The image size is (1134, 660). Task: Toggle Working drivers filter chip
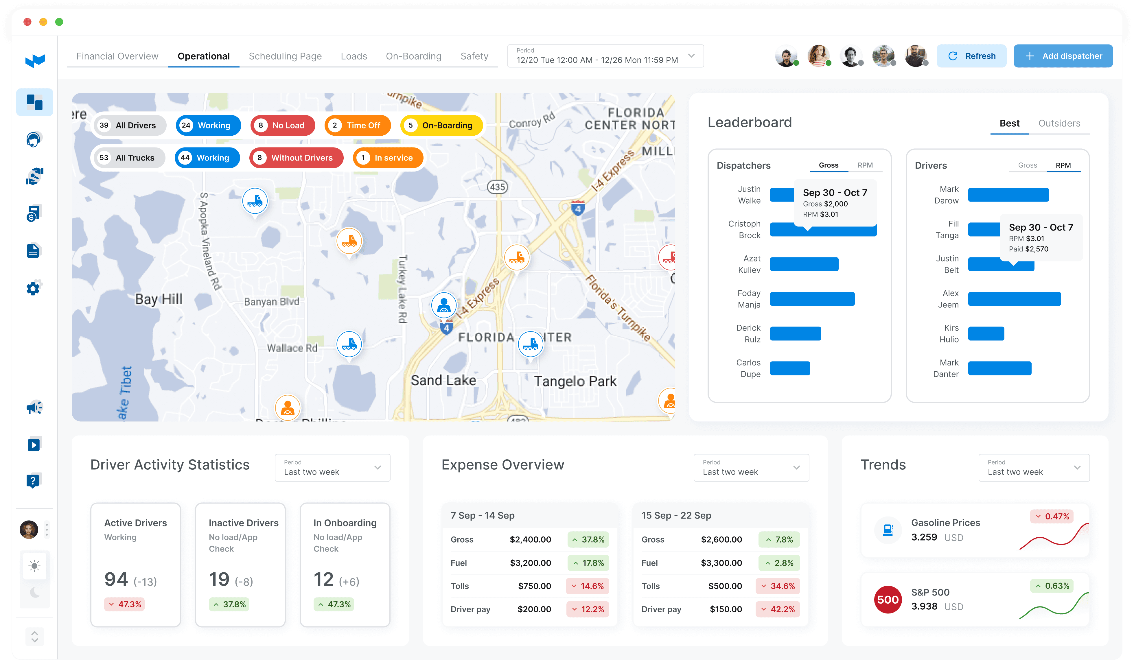[208, 125]
